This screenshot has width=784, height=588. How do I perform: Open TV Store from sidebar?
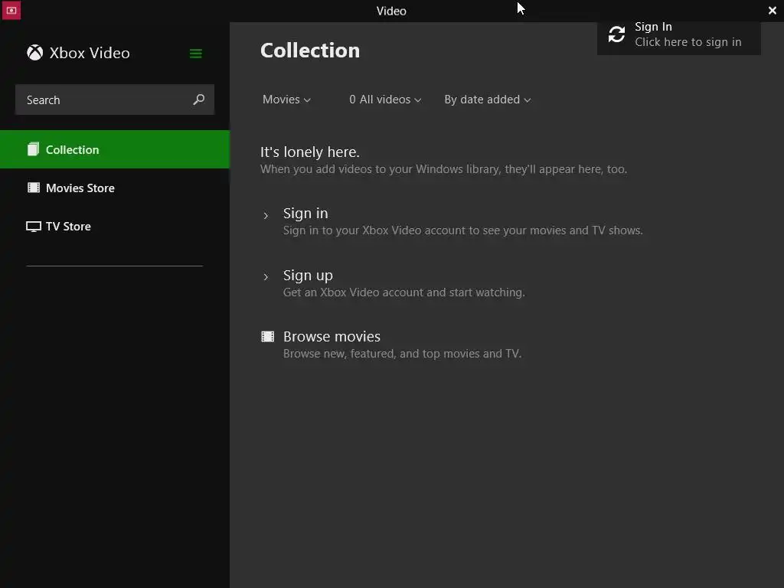click(x=115, y=227)
